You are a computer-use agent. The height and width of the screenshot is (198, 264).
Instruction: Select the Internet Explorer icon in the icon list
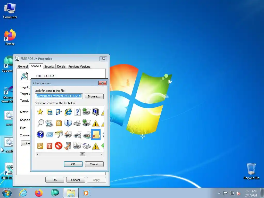(68, 112)
